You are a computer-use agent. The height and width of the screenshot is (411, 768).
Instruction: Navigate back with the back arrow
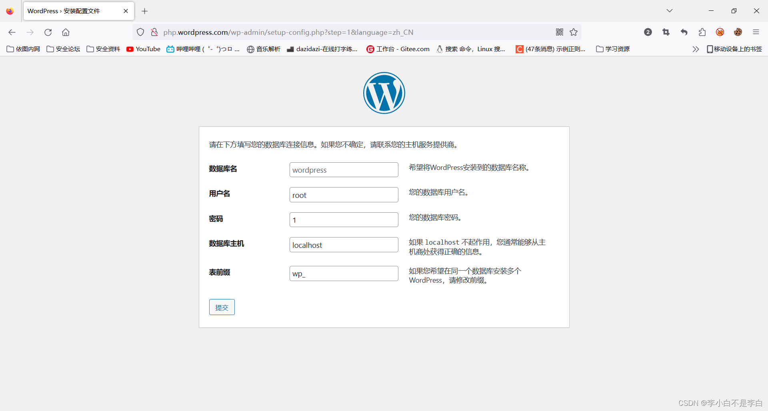pos(12,32)
